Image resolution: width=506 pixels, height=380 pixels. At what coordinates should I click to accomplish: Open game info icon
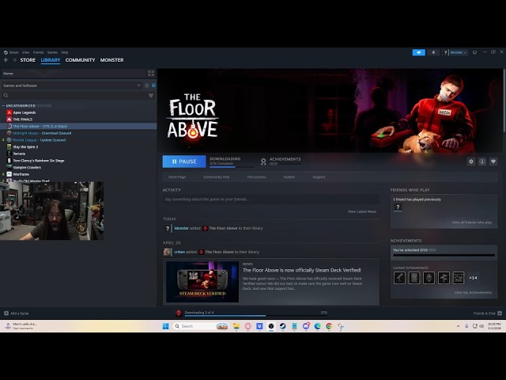tap(482, 161)
